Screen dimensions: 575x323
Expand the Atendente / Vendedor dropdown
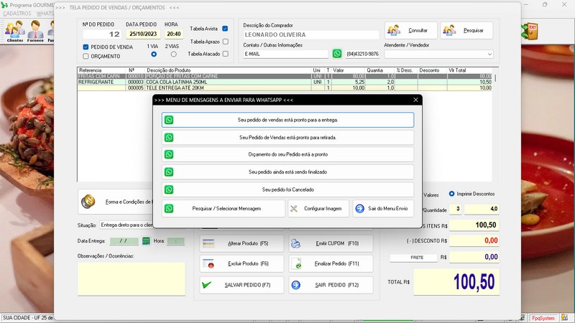click(489, 54)
